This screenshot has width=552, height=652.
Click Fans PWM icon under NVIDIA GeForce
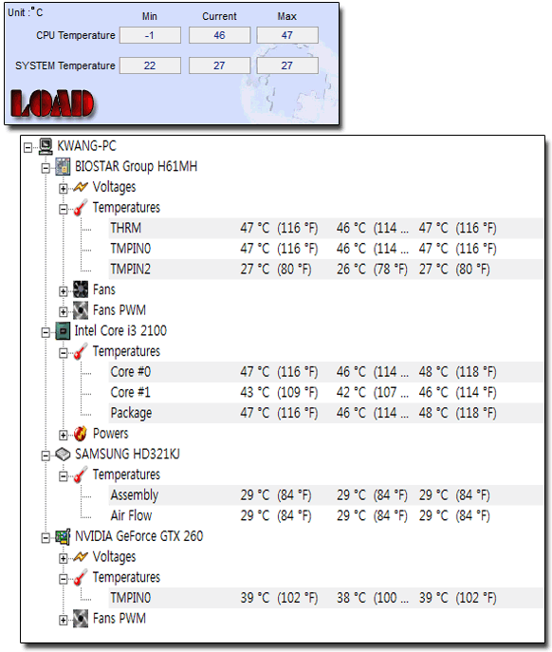[x=81, y=619]
